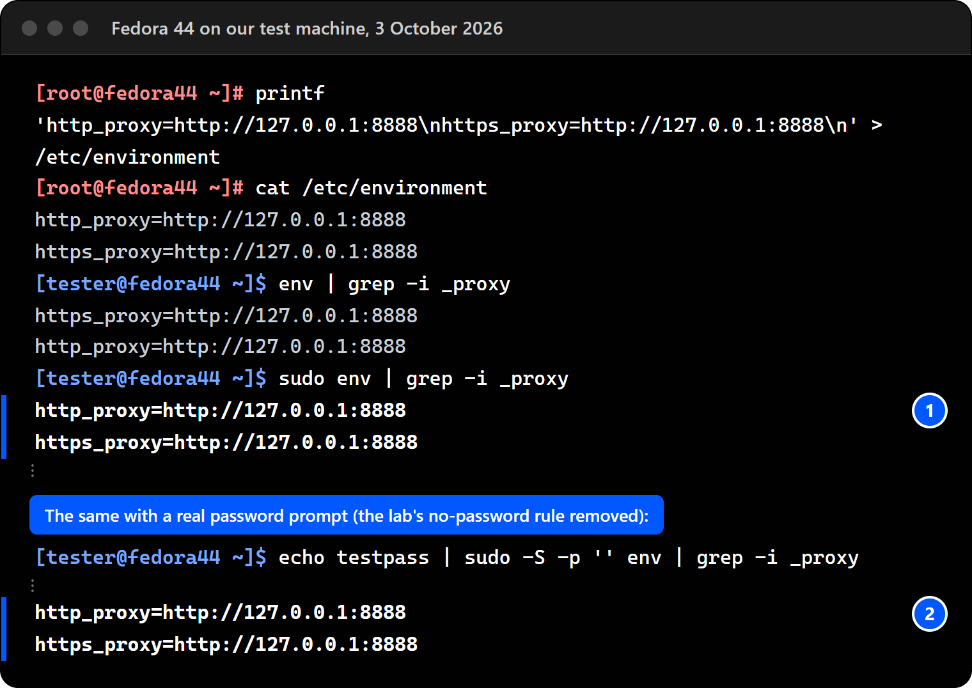The image size is (972, 688).
Task: Click the 'echo testpass | sudo -S' command line
Action: [x=447, y=558]
